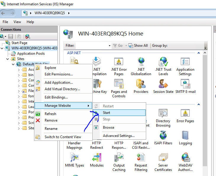216x176 pixels.
Task: Open HTTP Redirect feature
Action: 96,145
